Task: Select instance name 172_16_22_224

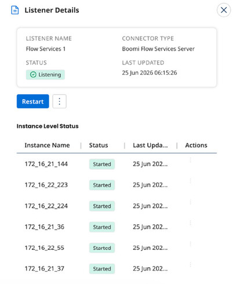Action: click(46, 206)
